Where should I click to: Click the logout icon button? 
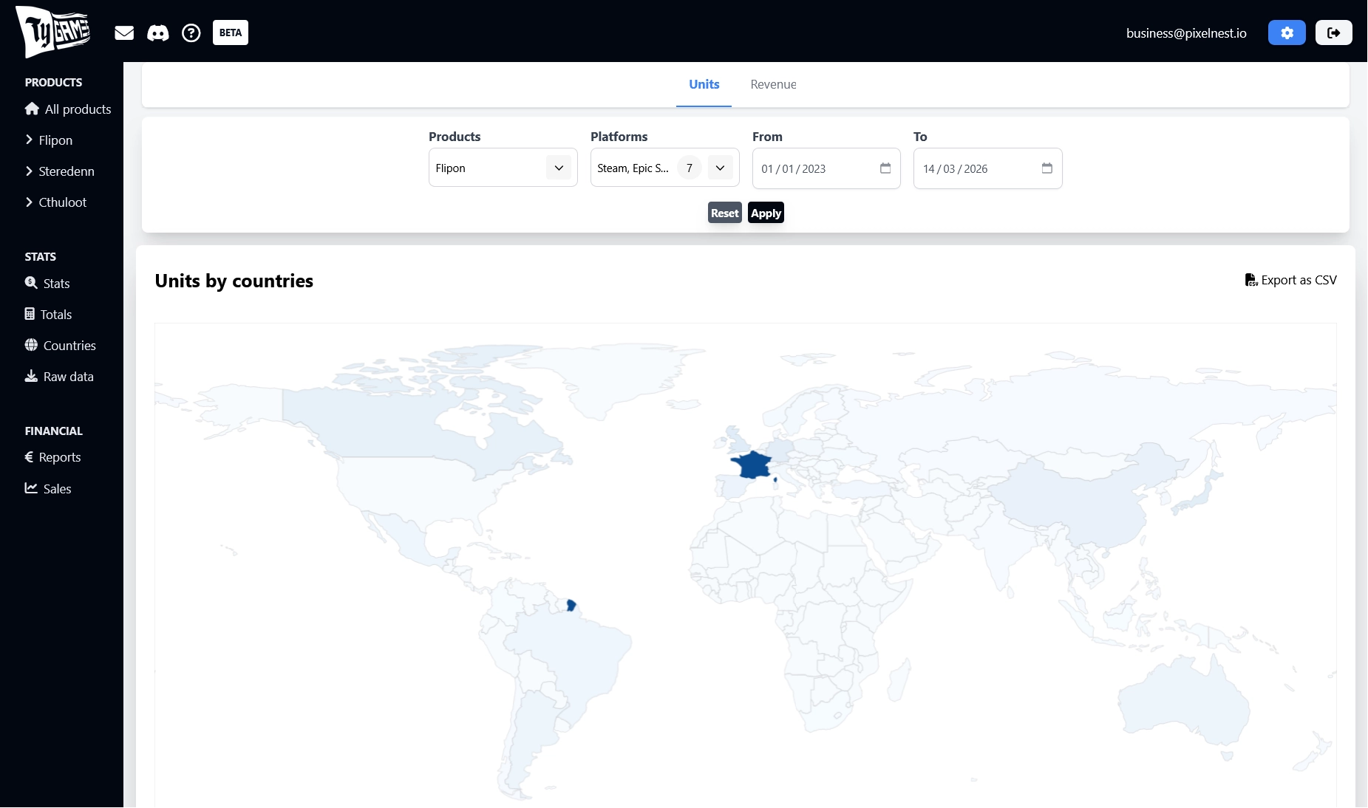tap(1333, 32)
